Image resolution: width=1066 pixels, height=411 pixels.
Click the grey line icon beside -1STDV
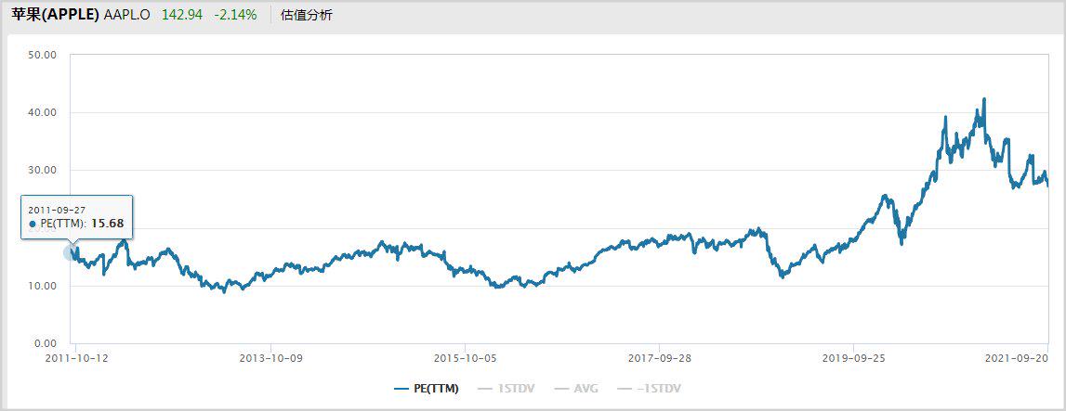626,389
